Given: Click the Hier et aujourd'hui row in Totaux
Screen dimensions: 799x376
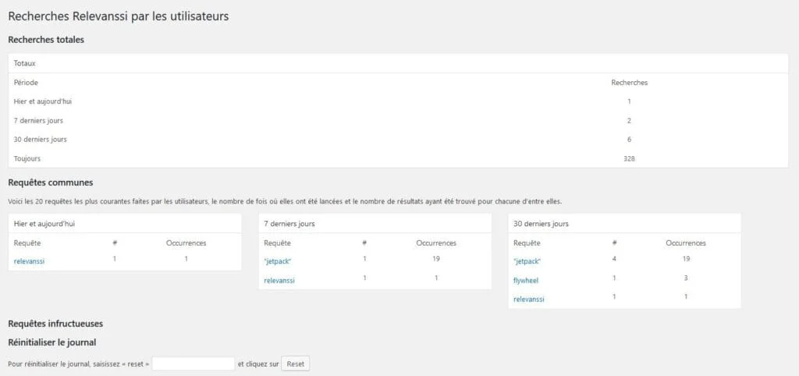Looking at the screenshot, I should [x=43, y=101].
